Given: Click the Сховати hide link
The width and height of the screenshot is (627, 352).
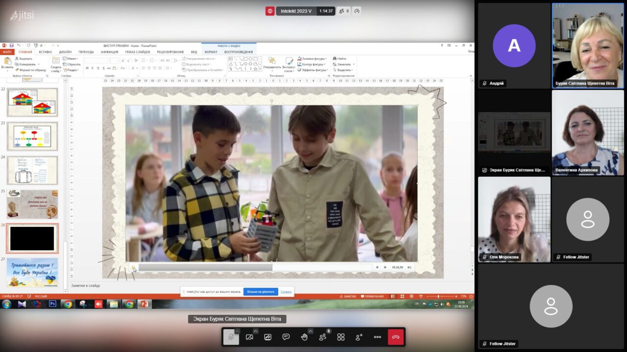Looking at the screenshot, I should click(286, 292).
